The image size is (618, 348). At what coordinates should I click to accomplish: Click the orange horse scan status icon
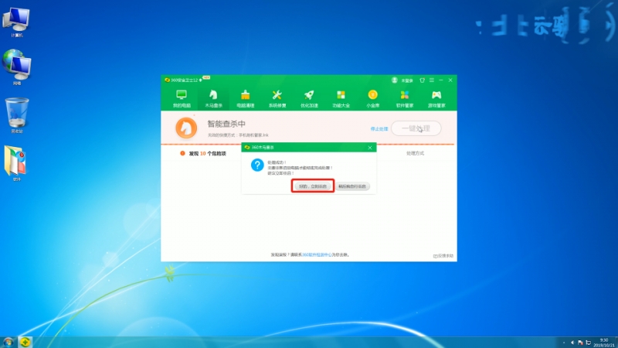[186, 128]
